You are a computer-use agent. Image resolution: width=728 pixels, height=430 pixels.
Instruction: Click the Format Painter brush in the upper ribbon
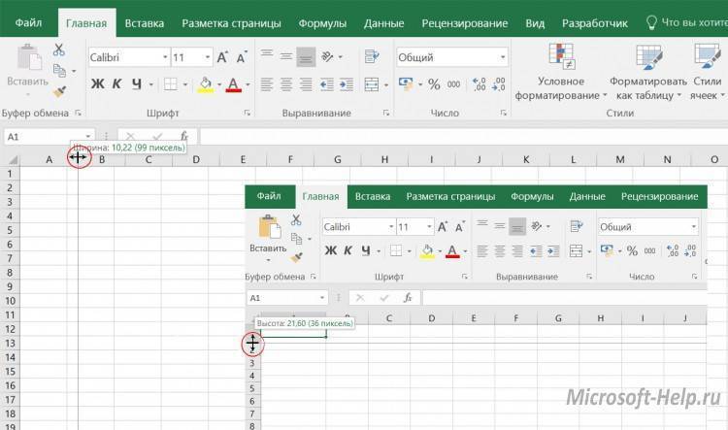pos(59,92)
